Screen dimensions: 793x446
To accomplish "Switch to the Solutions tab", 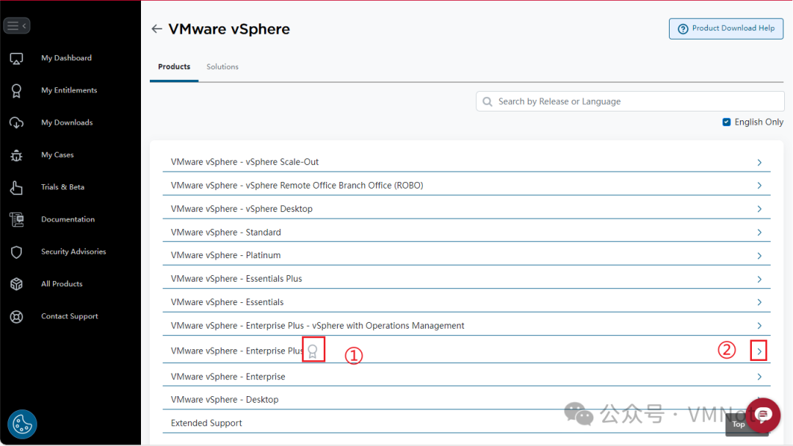I will point(222,67).
